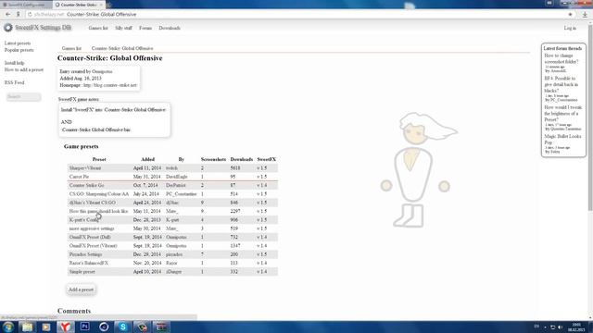Viewport: 593px width, 333px height.
Task: Click the Added column header
Action: coord(147,159)
